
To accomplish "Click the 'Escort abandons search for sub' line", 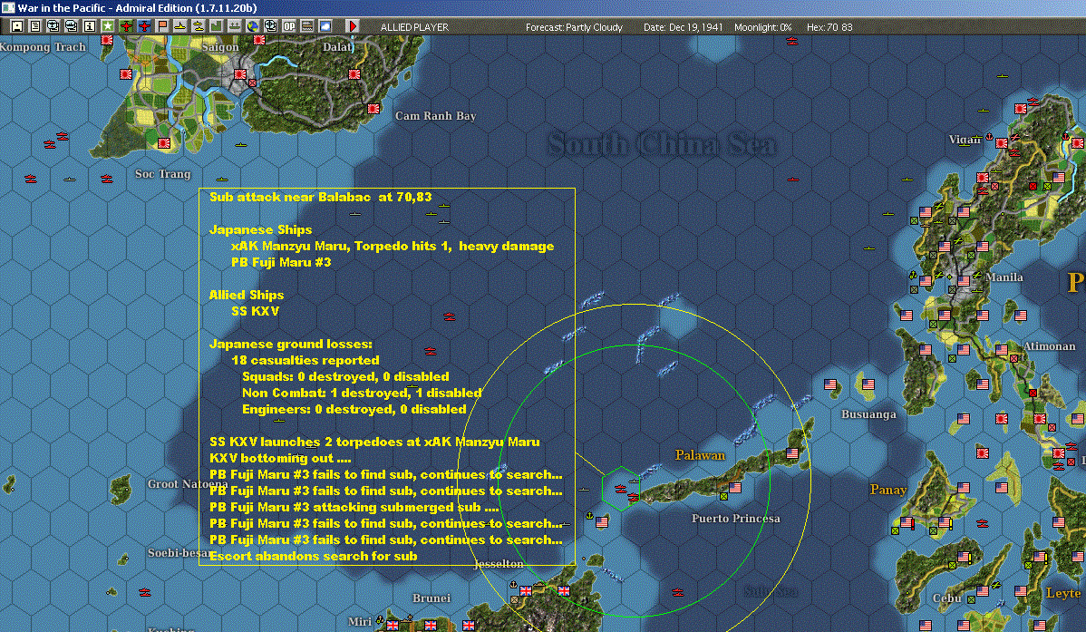I will [313, 557].
